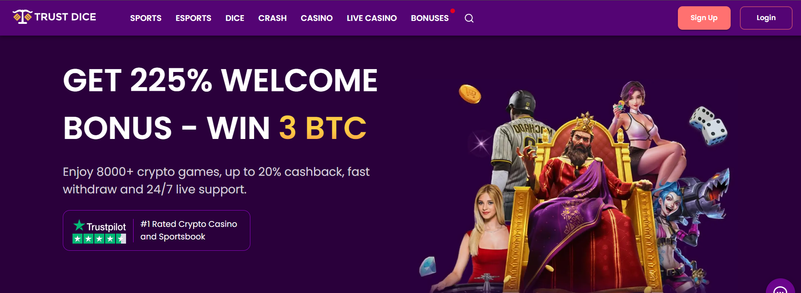The height and width of the screenshot is (293, 801).
Task: Click the gold coin graphic
Action: 470,94
